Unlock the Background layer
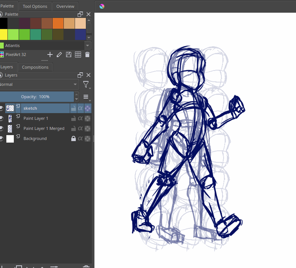The image size is (296, 268). tap(74, 138)
